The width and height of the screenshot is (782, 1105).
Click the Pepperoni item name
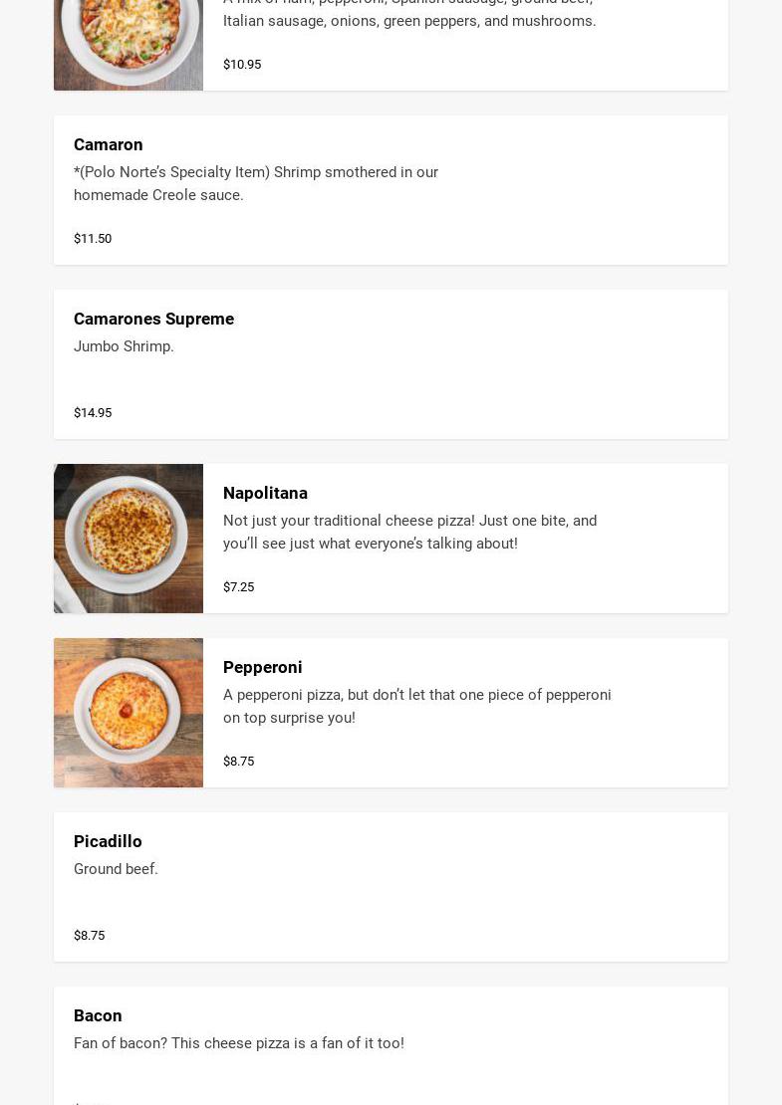pos(262,667)
